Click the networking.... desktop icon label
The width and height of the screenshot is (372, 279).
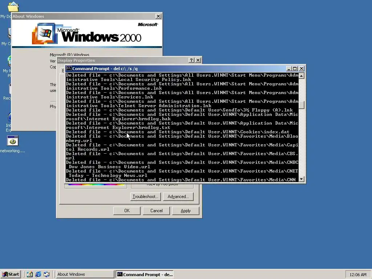13,151
